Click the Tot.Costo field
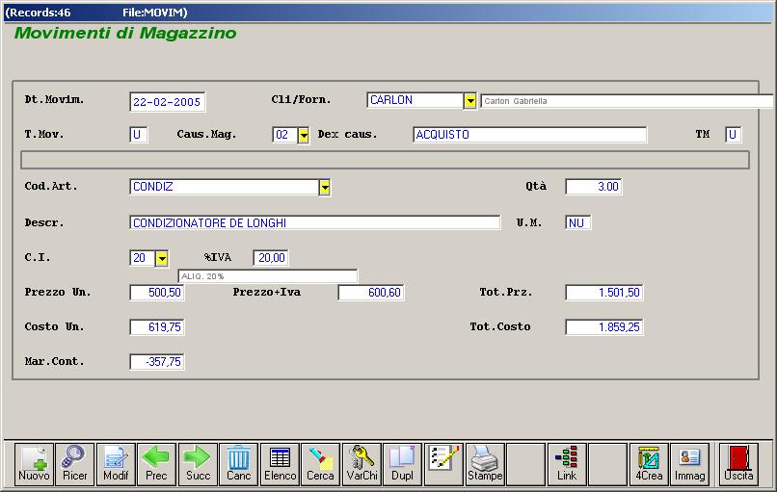This screenshot has height=492, width=777. pyautogui.click(x=604, y=327)
